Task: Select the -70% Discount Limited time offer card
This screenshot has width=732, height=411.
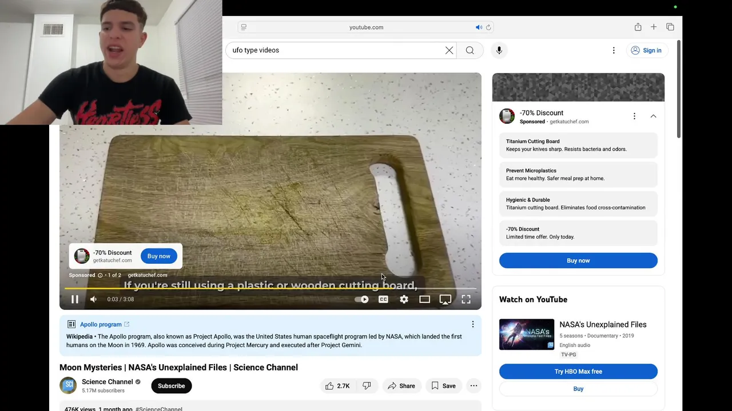Action: [578, 233]
